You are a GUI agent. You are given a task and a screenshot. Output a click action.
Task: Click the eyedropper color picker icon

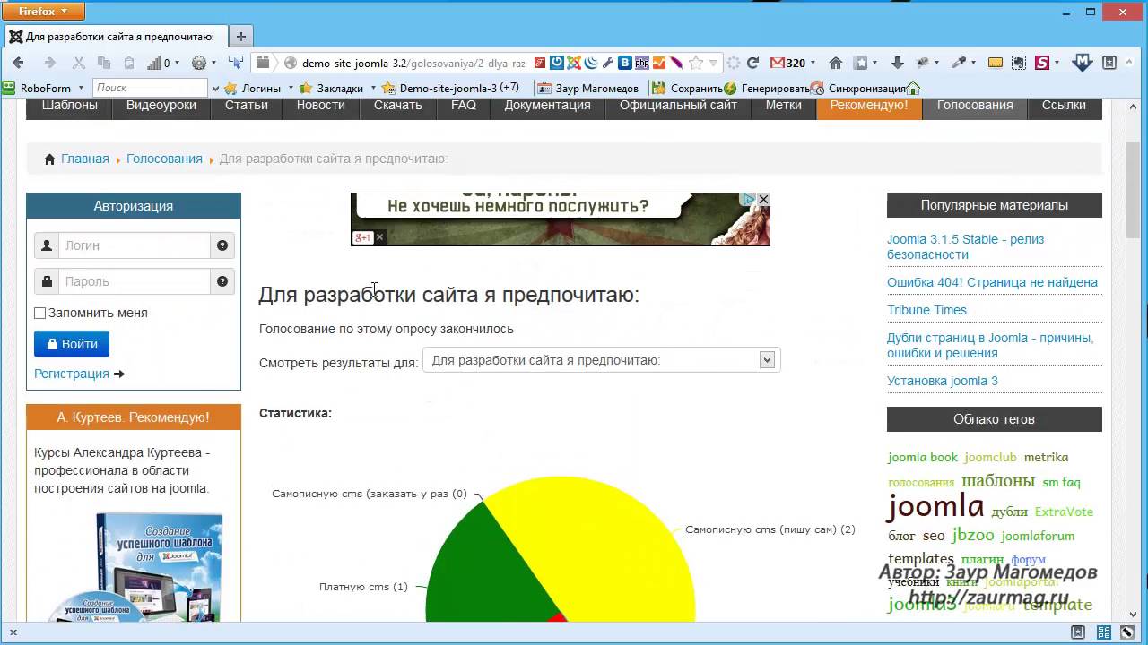point(957,63)
